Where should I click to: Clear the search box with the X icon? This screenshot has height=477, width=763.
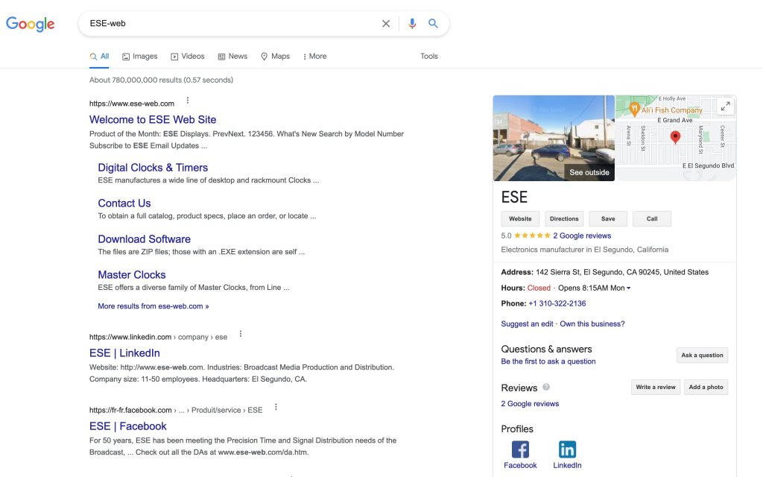[386, 23]
